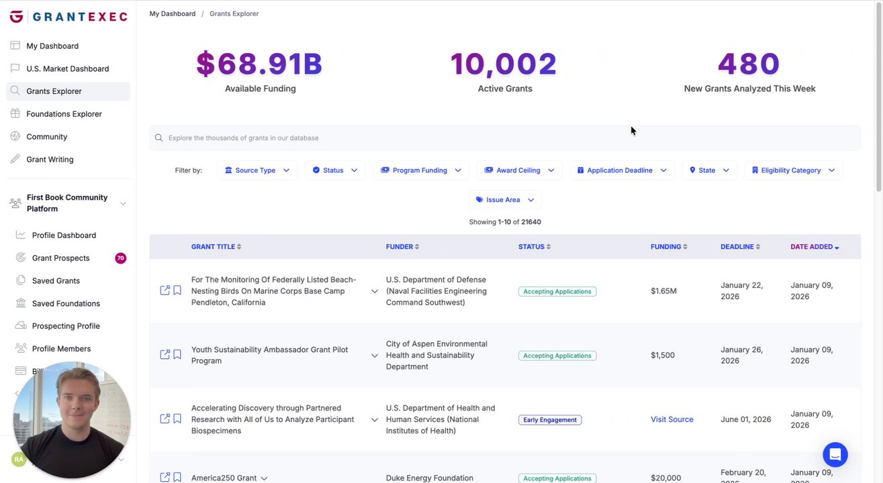Click the Visit Source link
Image resolution: width=883 pixels, height=483 pixels.
pyautogui.click(x=671, y=419)
